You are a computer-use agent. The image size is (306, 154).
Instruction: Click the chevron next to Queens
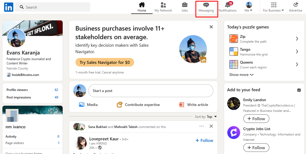297,64
